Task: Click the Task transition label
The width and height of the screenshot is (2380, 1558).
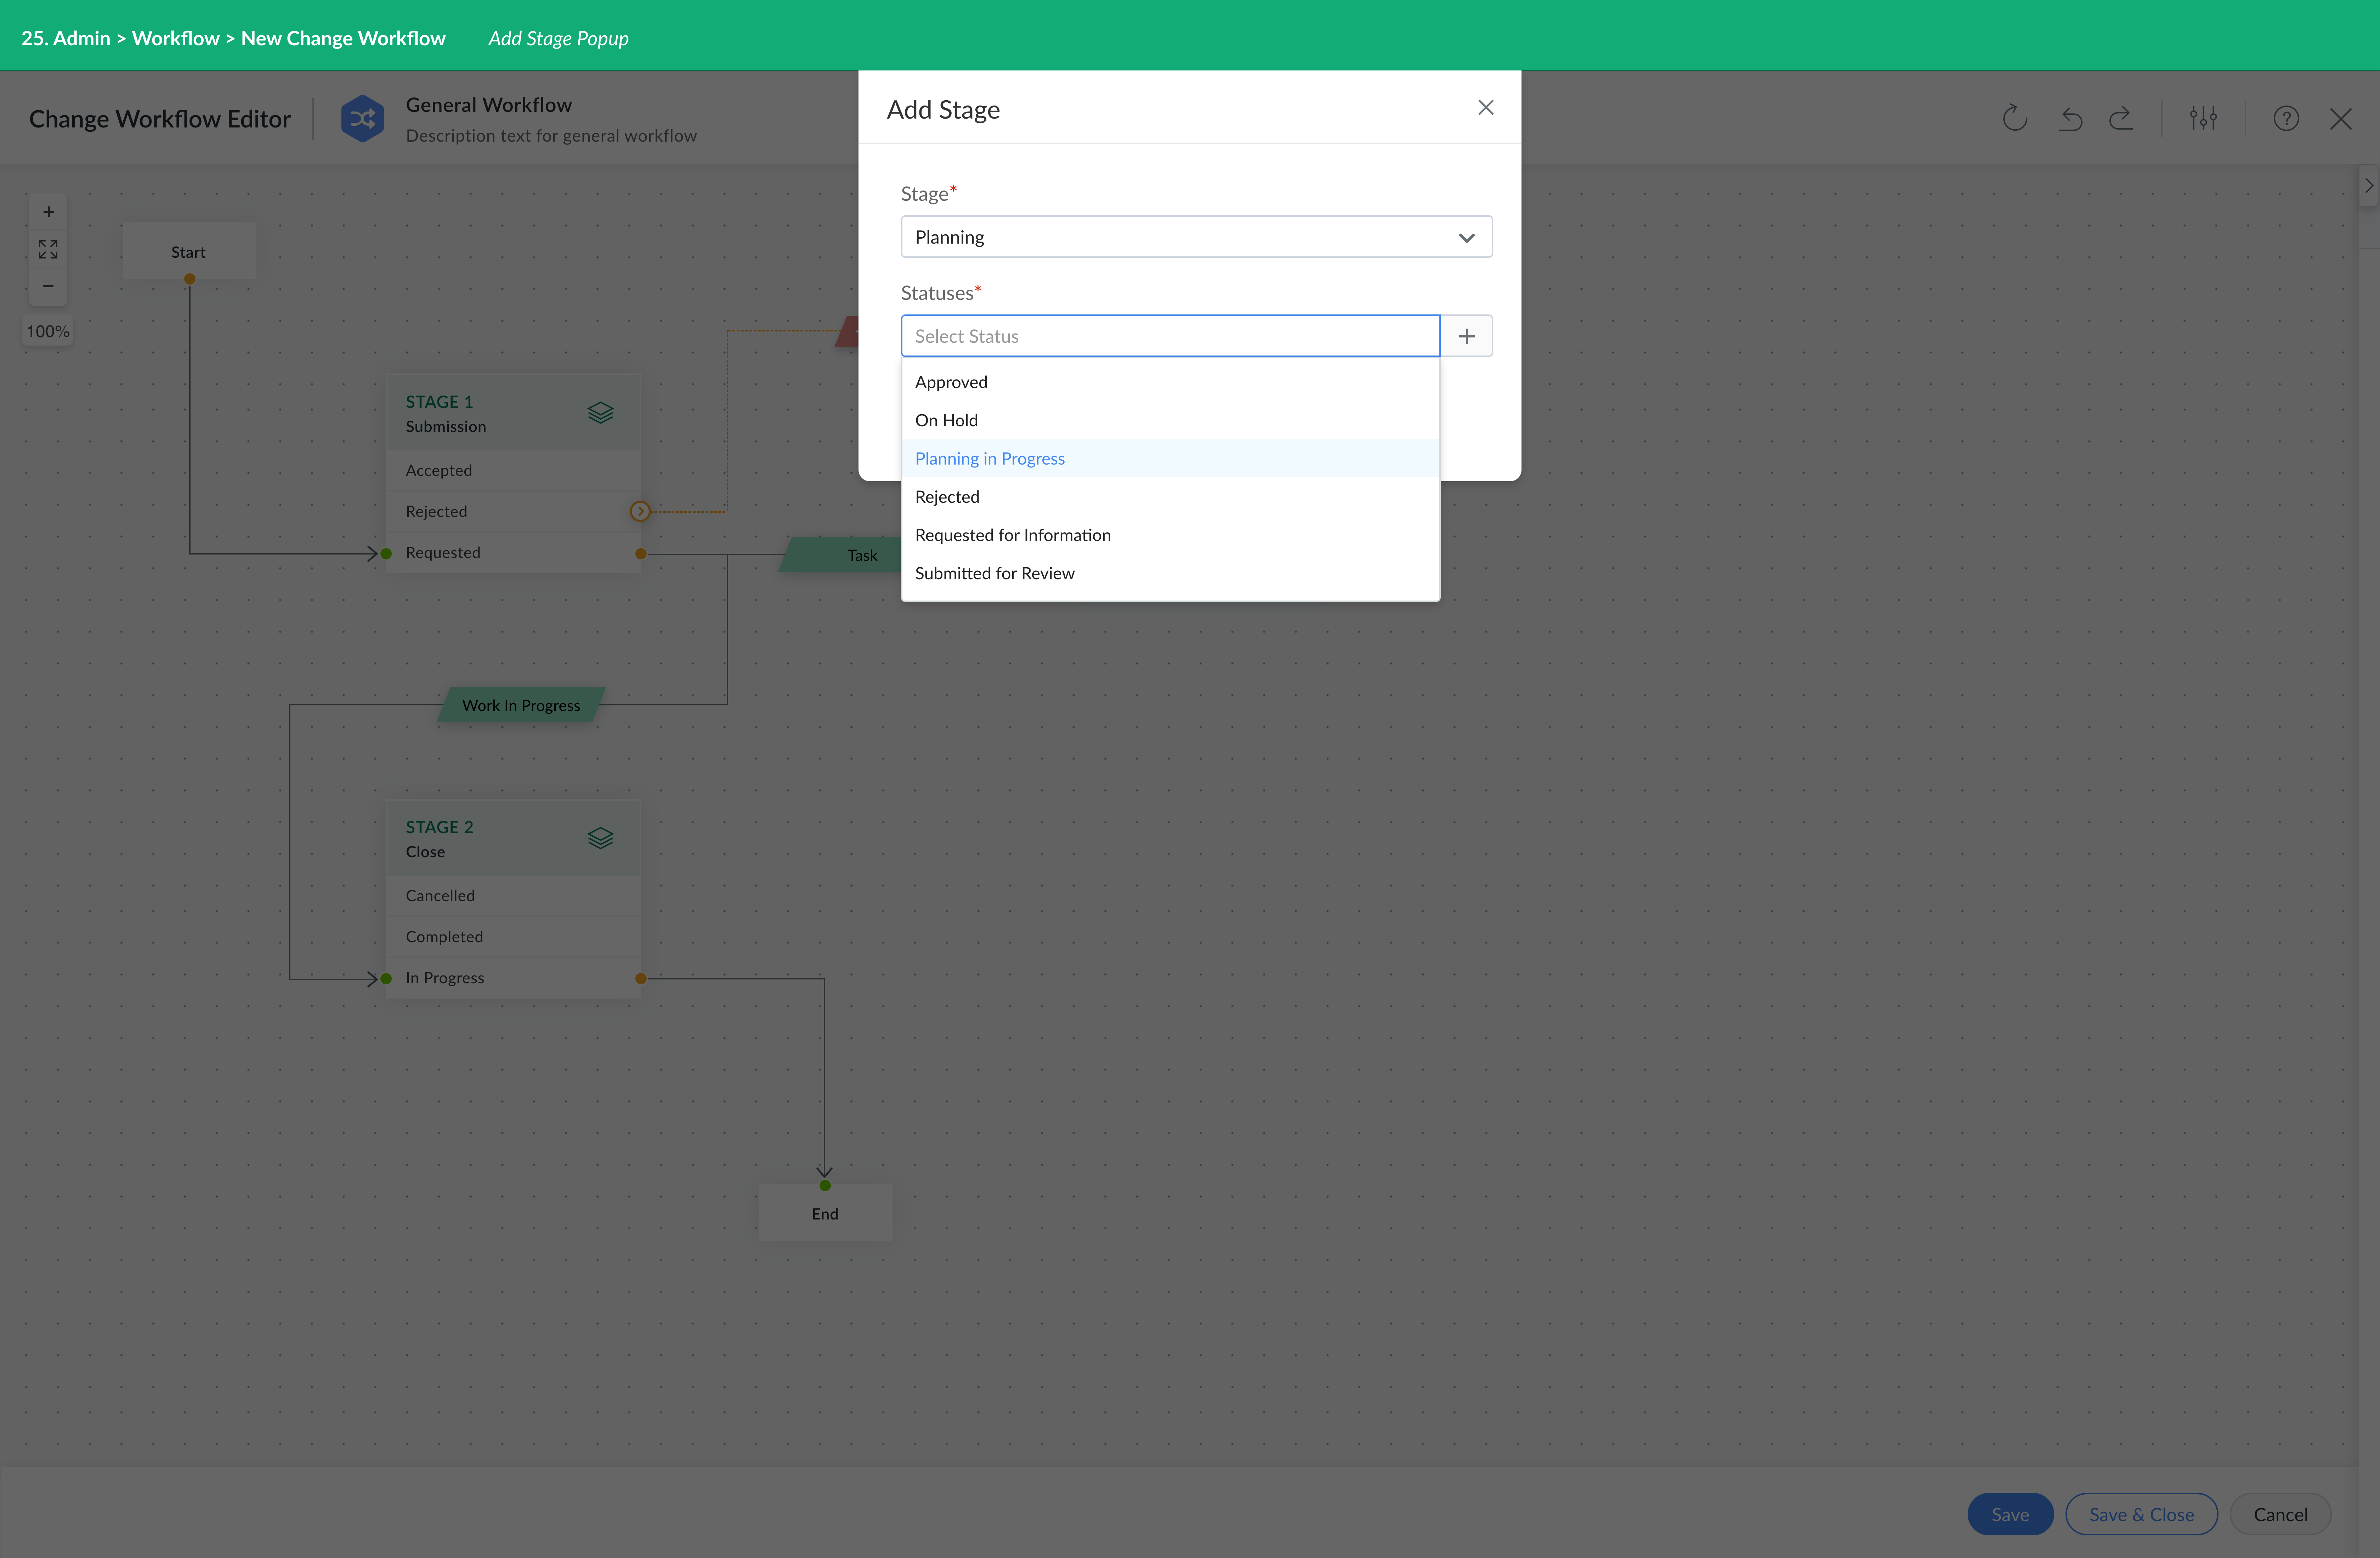Action: (x=862, y=555)
